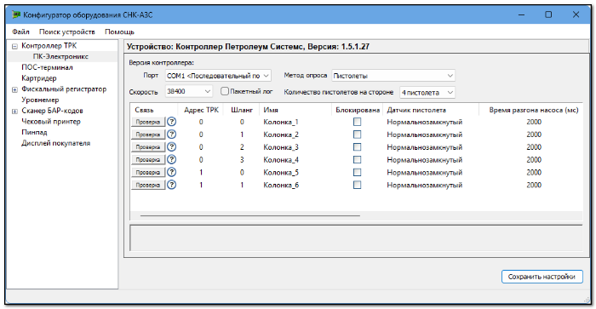Image resolution: width=596 pixels, height=309 pixels.
Task: Click the Шланг column header
Action: point(242,110)
